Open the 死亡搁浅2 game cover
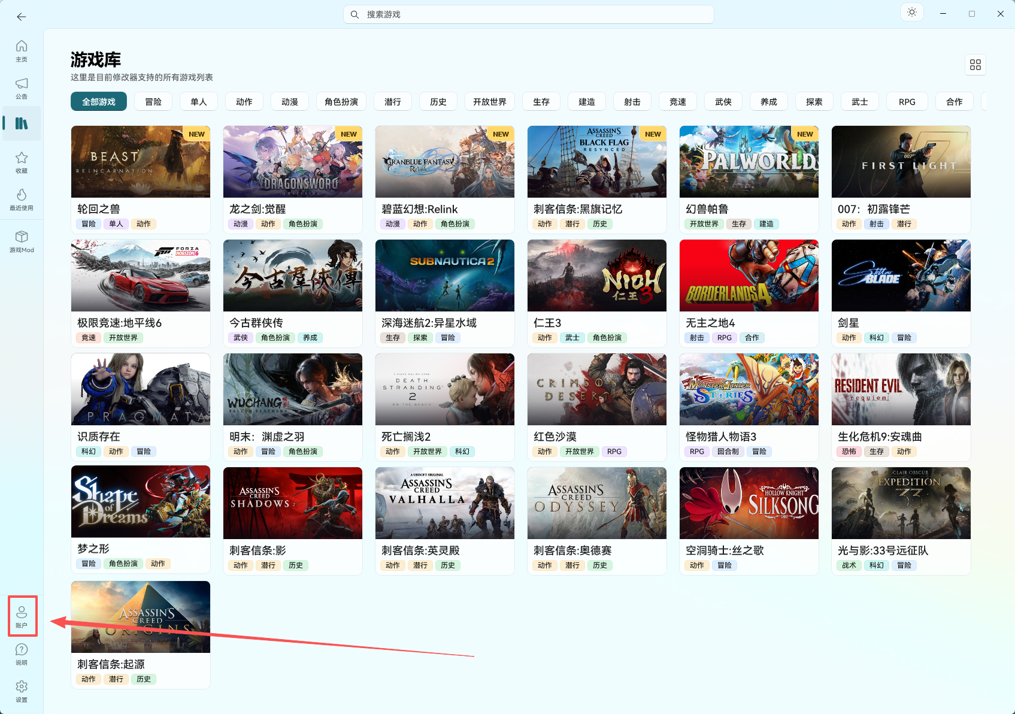1015x714 pixels. (445, 389)
